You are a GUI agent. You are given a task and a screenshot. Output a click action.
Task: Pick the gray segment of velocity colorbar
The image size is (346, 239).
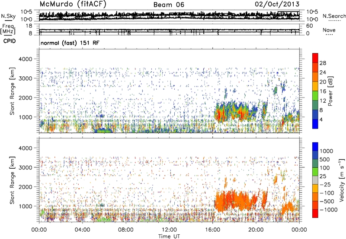pyautogui.click(x=315, y=180)
